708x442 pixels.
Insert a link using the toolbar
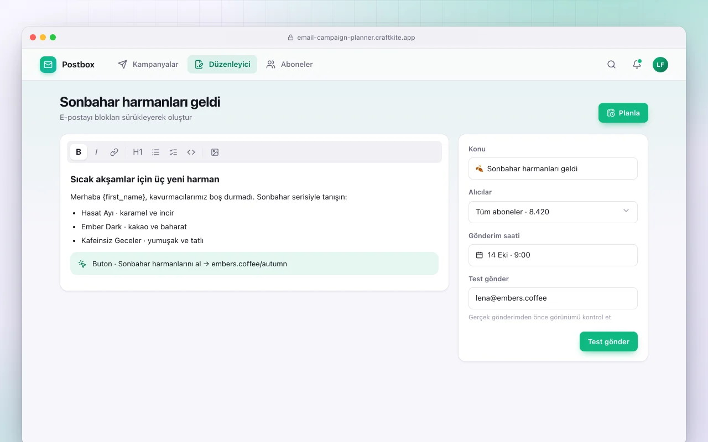tap(114, 152)
